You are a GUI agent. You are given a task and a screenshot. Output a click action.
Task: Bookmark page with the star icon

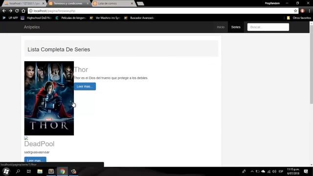point(295,11)
